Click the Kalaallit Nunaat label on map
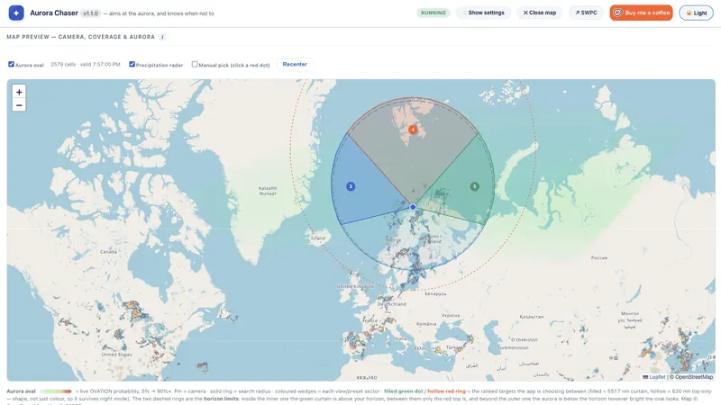721x405 pixels. coord(268,191)
